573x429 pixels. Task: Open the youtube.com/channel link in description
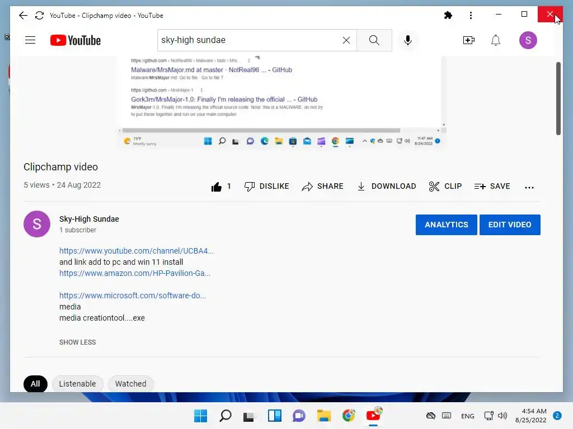[137, 251]
